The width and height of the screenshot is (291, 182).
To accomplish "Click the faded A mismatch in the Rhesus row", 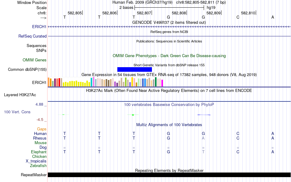I will 203,138.
